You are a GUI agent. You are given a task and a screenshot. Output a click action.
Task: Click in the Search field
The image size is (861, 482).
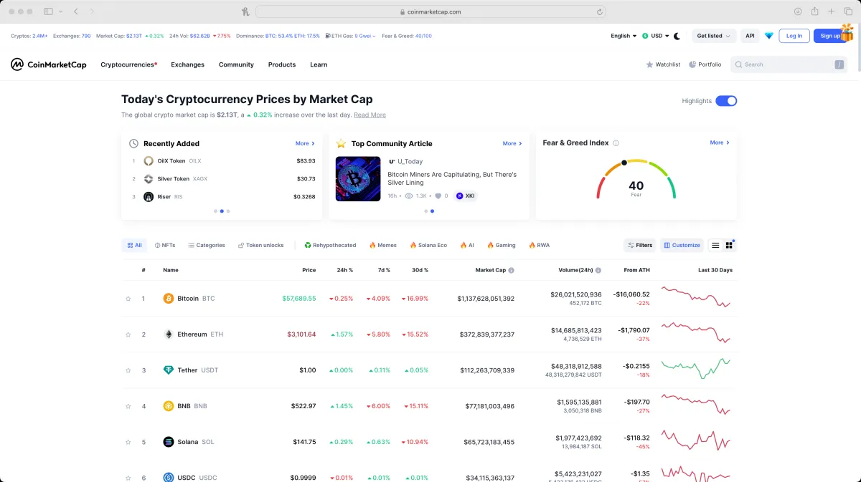[789, 64]
